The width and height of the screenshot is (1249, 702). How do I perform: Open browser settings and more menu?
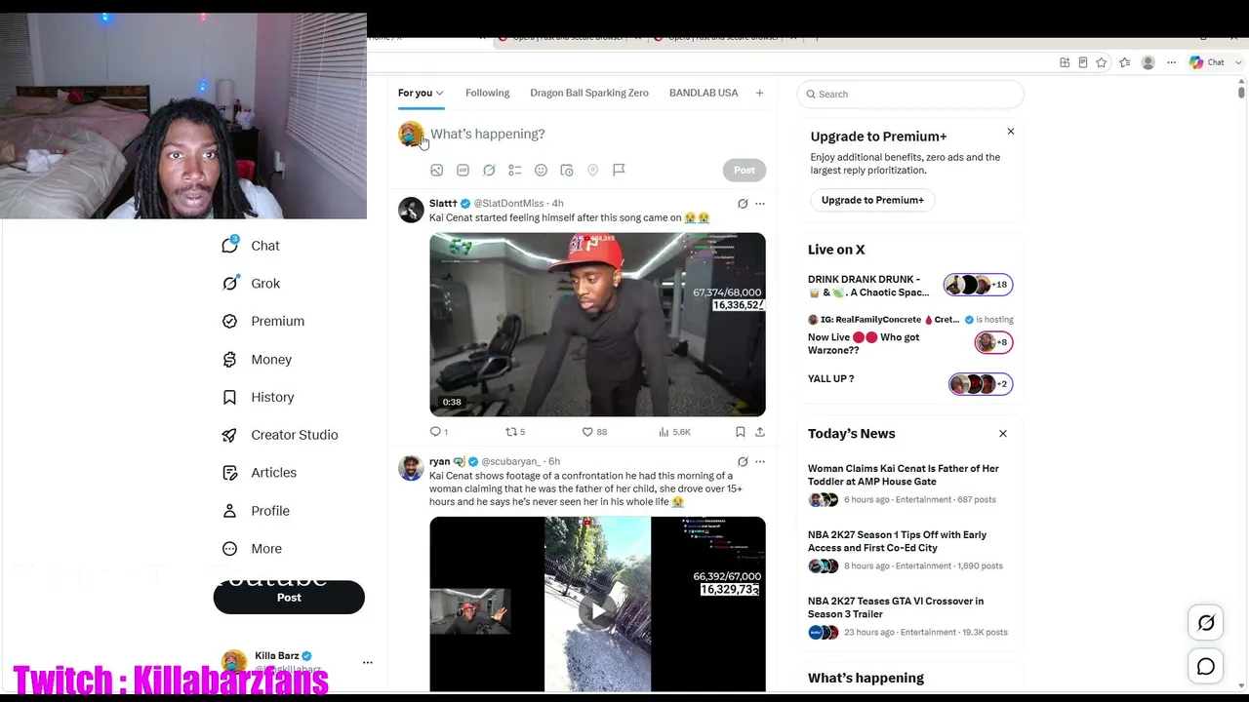pyautogui.click(x=1171, y=62)
